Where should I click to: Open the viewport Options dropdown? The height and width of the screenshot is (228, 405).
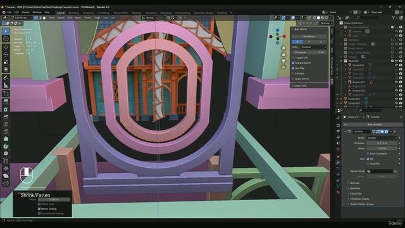point(326,23)
